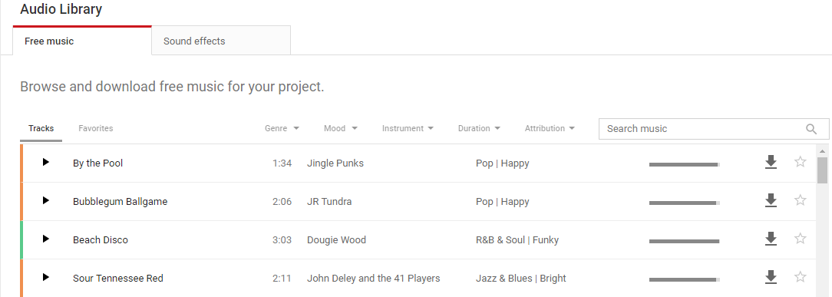The width and height of the screenshot is (832, 297).
Task: Click popularity bar for Sour Tennessee Red
Action: pyautogui.click(x=685, y=279)
